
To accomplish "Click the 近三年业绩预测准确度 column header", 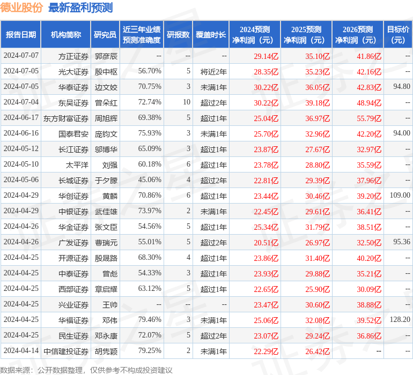I will click(x=142, y=35).
